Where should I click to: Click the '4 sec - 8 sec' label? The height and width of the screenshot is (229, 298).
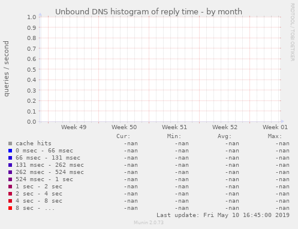tap(39, 201)
